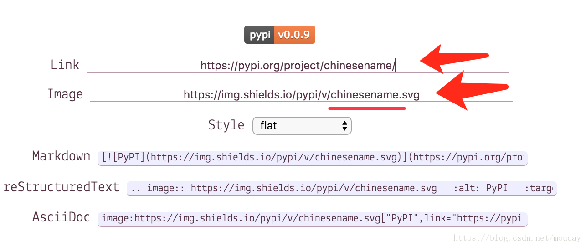Focus the Link URL input field

pos(298,65)
